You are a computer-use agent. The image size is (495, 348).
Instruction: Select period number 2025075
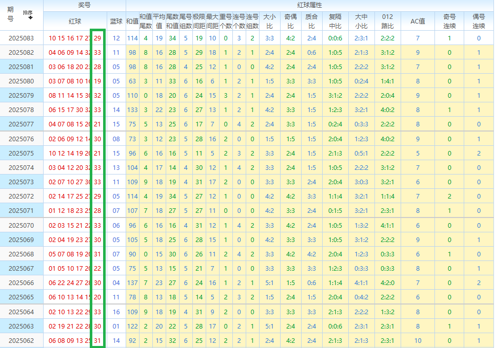point(21,154)
